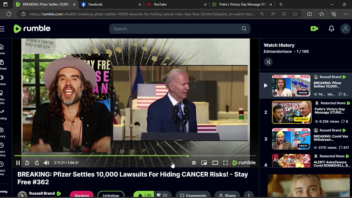Open Putin's Victory Day video thumbnail
Screen dimensions: 352x198
(291, 112)
